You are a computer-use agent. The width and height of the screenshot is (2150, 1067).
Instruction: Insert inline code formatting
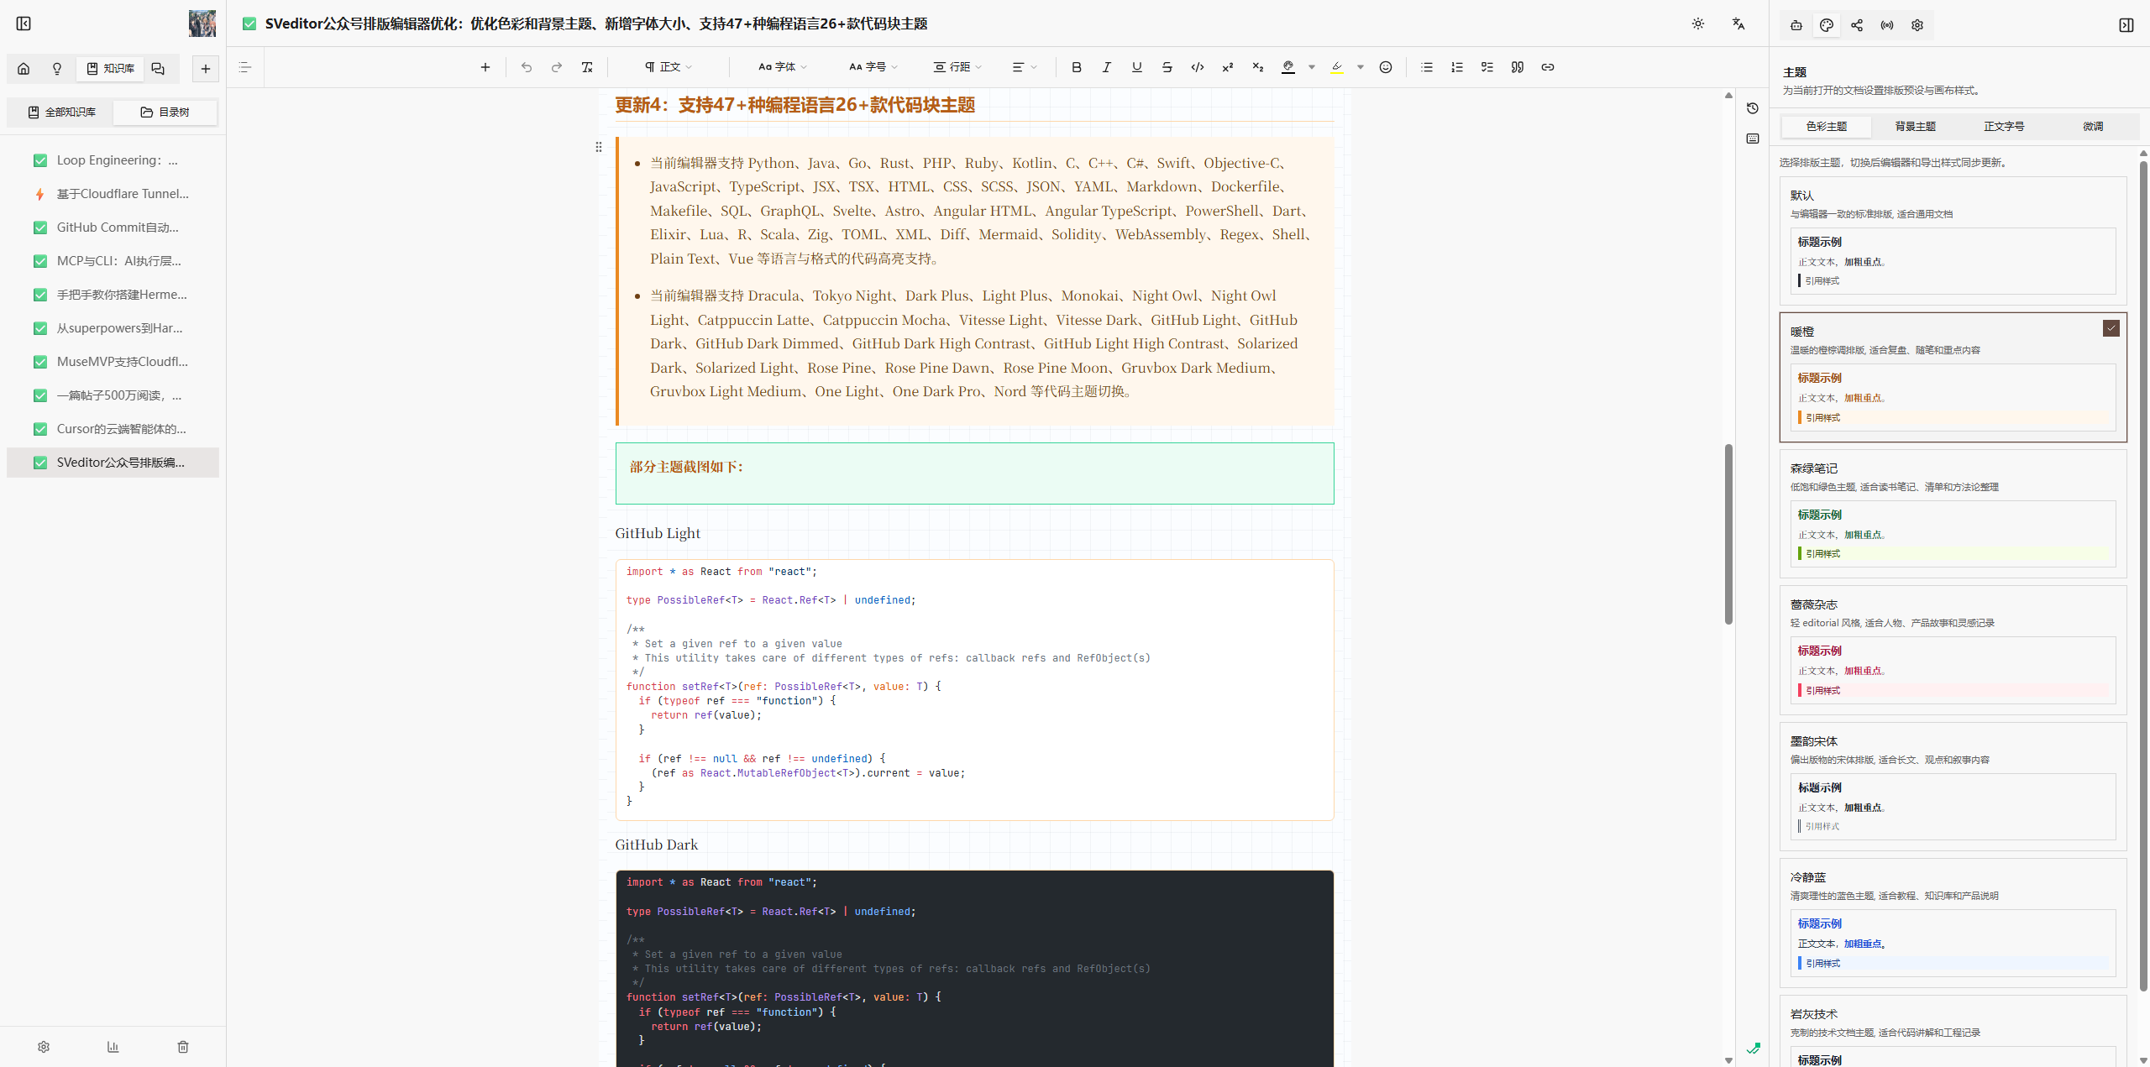1198,67
